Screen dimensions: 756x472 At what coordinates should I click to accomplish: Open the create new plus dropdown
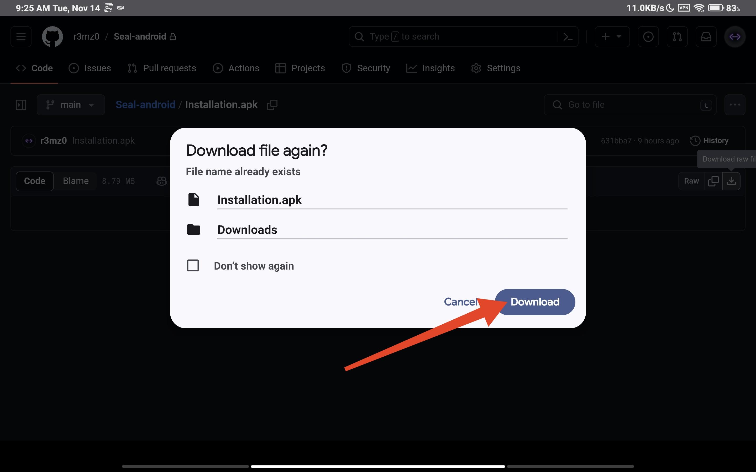coord(612,36)
